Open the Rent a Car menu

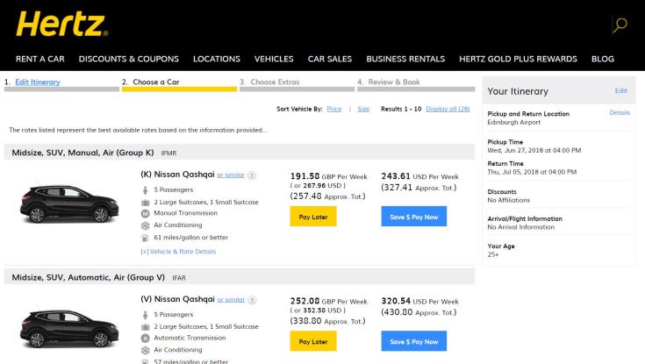coord(39,59)
